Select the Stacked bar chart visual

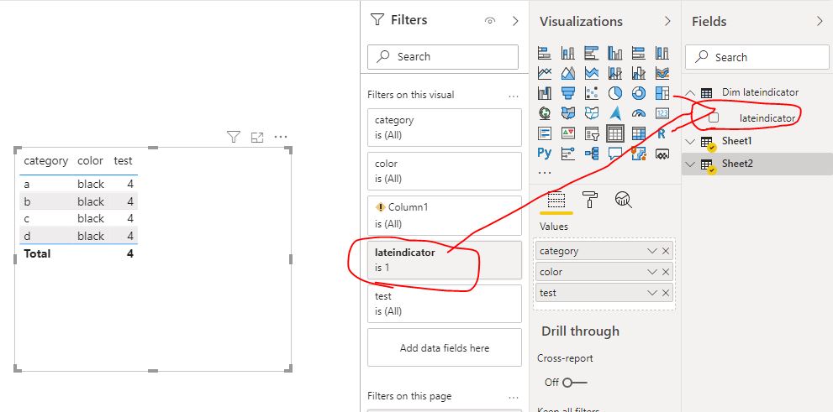(x=545, y=53)
